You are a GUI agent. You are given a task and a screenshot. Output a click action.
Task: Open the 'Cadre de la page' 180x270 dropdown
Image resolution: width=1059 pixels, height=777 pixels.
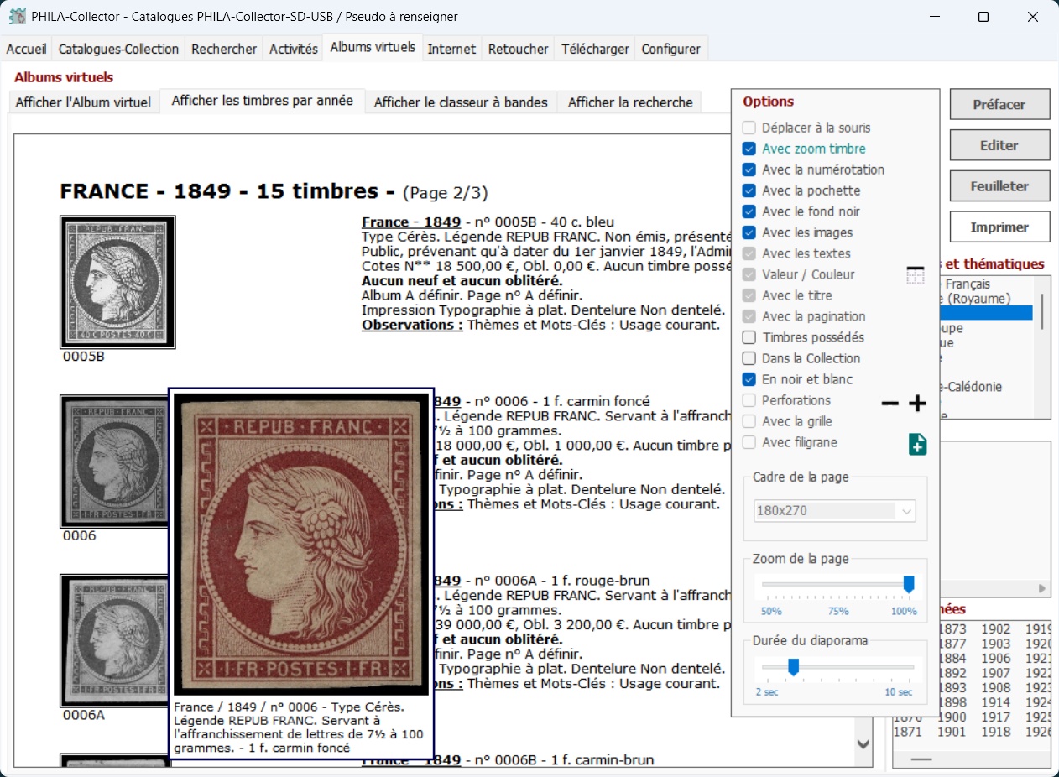(835, 511)
